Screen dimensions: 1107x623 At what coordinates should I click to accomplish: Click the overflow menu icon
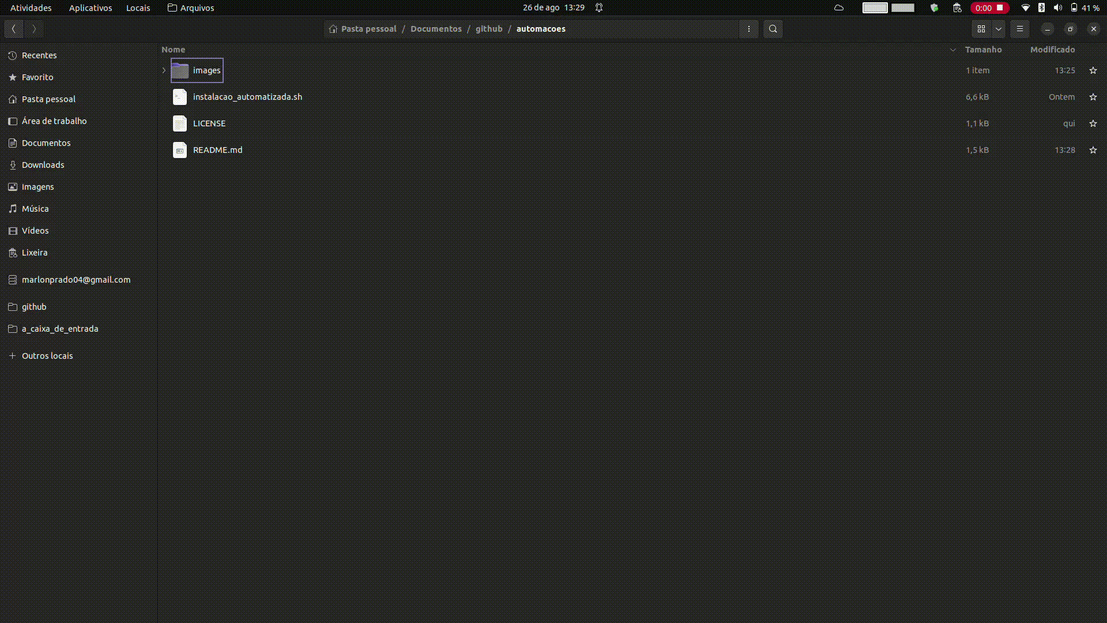coord(748,28)
